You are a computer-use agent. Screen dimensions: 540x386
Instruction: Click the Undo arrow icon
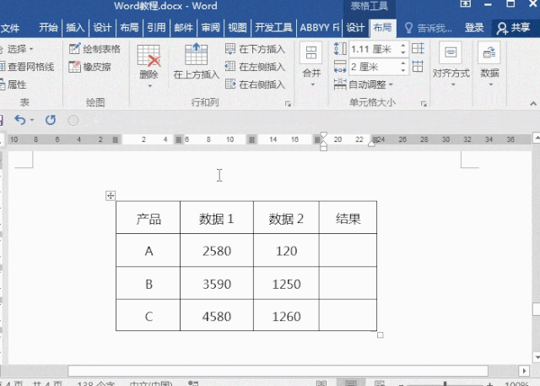(x=20, y=120)
